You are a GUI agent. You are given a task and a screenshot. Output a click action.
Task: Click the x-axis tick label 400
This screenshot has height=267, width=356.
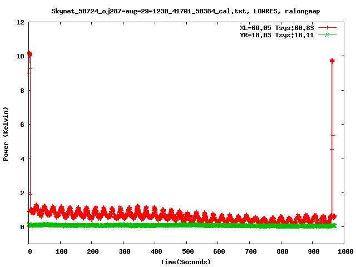(x=156, y=251)
